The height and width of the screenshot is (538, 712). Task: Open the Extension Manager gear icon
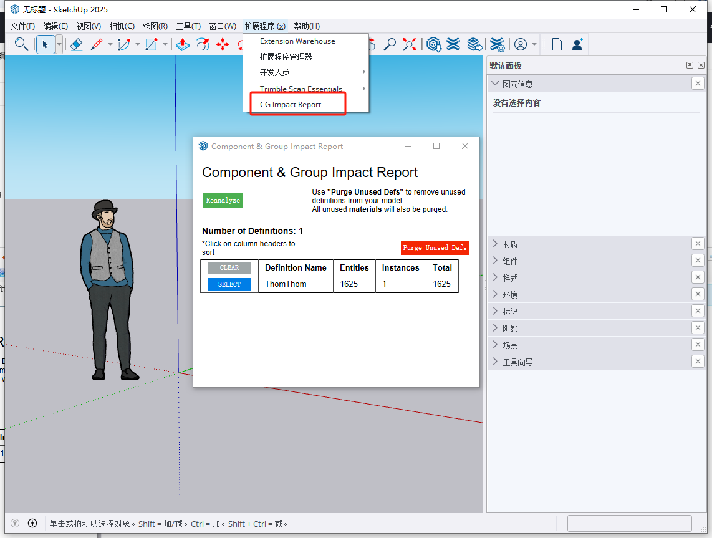pos(498,44)
